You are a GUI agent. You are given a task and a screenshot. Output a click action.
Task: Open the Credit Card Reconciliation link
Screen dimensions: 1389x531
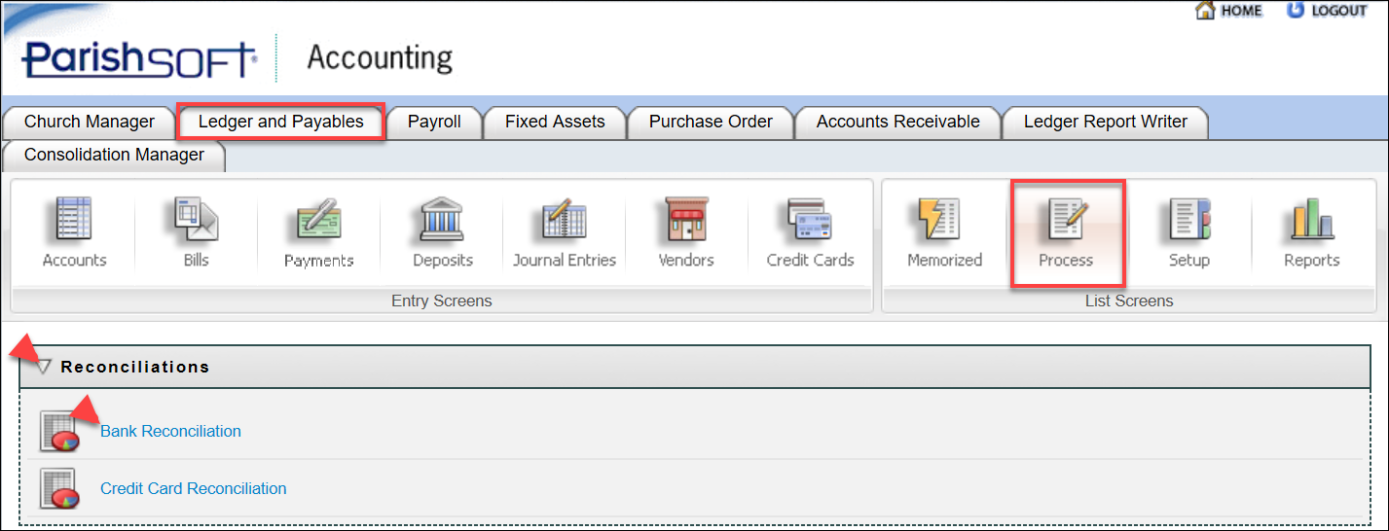point(194,489)
